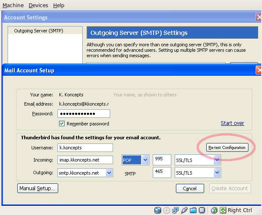Click the USB devices status icon
Image resolution: width=262 pixels, height=215 pixels.
184,210
